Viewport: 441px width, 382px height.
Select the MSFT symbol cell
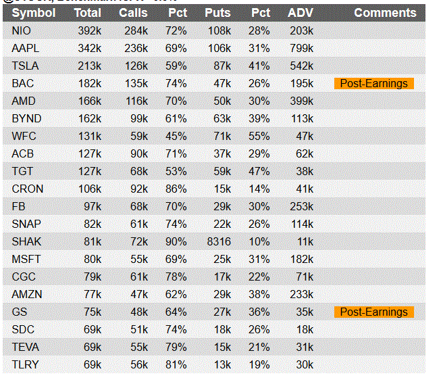(x=26, y=259)
